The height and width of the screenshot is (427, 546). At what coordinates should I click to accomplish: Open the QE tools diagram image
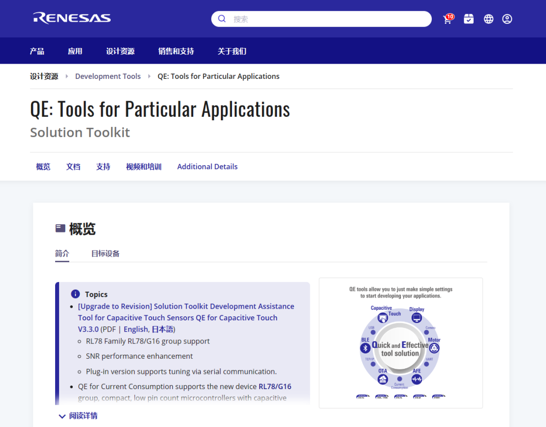401,343
